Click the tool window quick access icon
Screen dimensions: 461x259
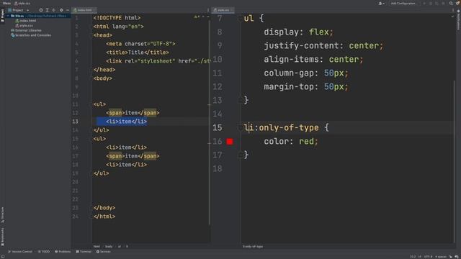point(3,256)
